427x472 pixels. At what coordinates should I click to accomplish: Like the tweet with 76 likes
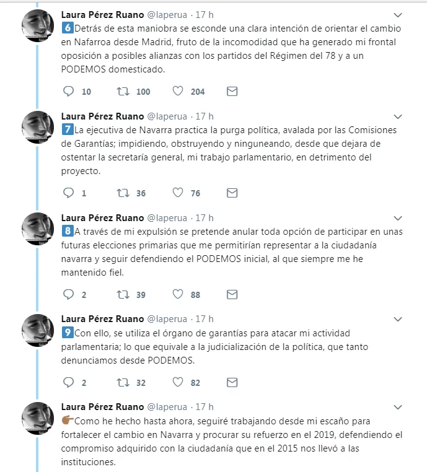tap(178, 193)
